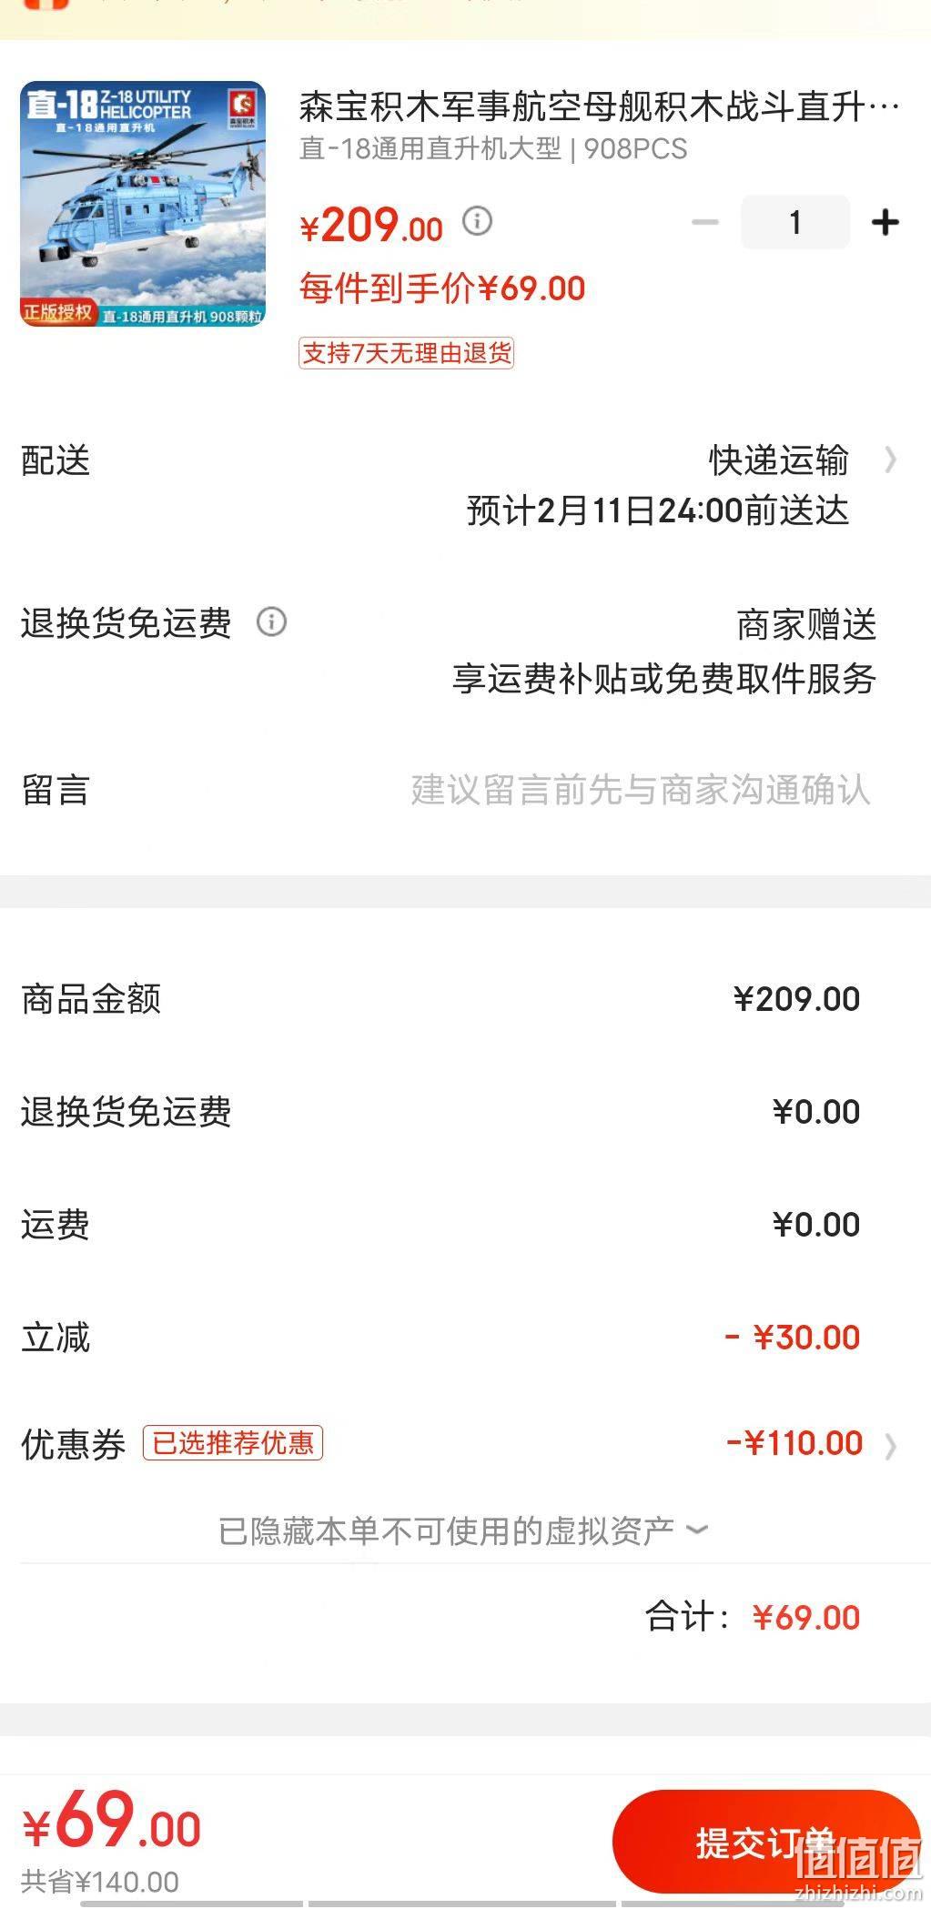Image resolution: width=931 pixels, height=1909 pixels.
Task: Open the 退换货免运费 info icon
Action: pos(271,622)
